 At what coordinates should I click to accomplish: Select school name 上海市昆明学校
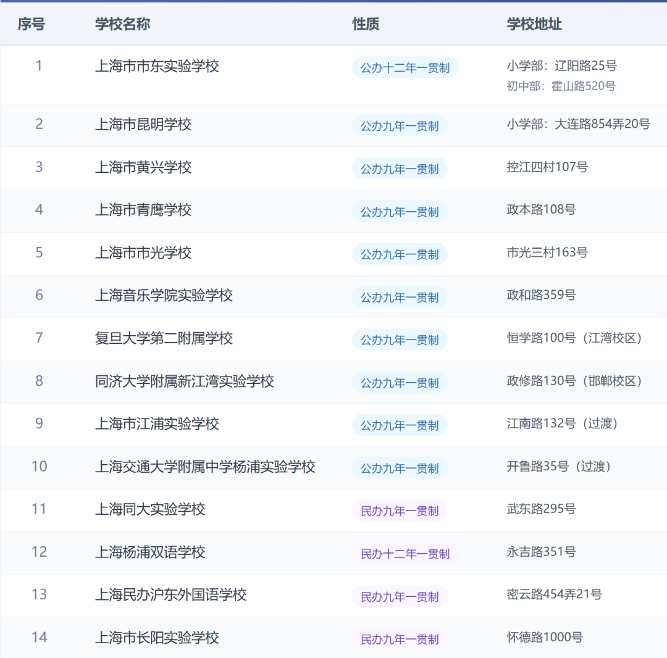click(143, 125)
